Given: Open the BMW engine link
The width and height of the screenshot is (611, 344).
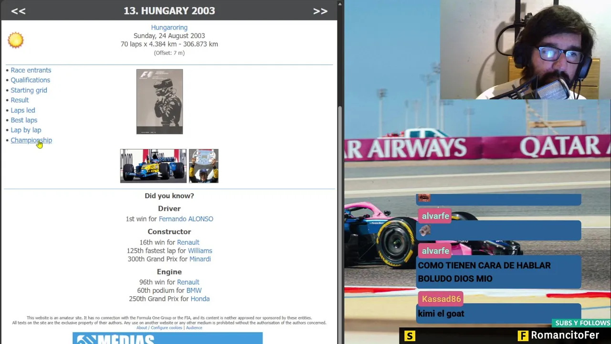Looking at the screenshot, I should coord(194,290).
